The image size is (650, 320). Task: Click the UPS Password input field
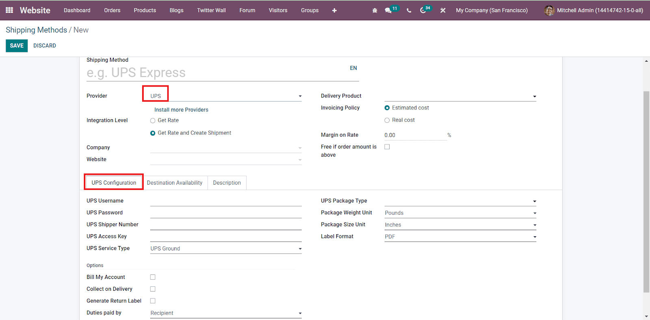226,213
